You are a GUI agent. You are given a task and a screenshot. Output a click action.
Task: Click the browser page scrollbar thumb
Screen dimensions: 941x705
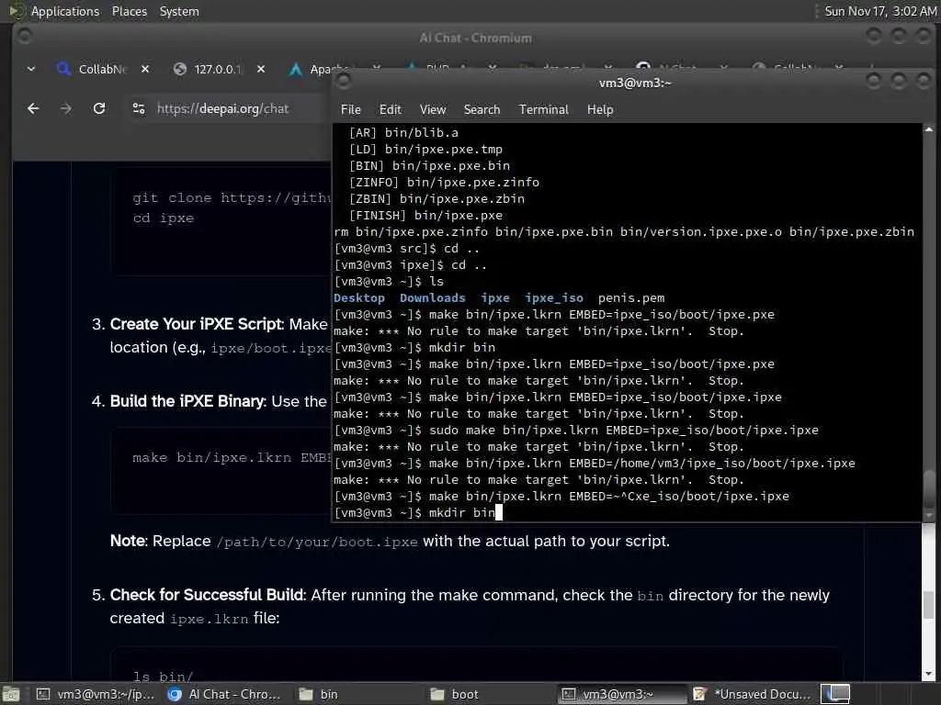point(928,604)
